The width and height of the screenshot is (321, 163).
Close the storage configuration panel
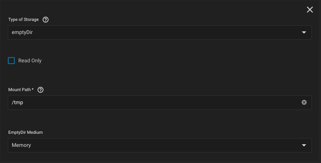(x=310, y=10)
